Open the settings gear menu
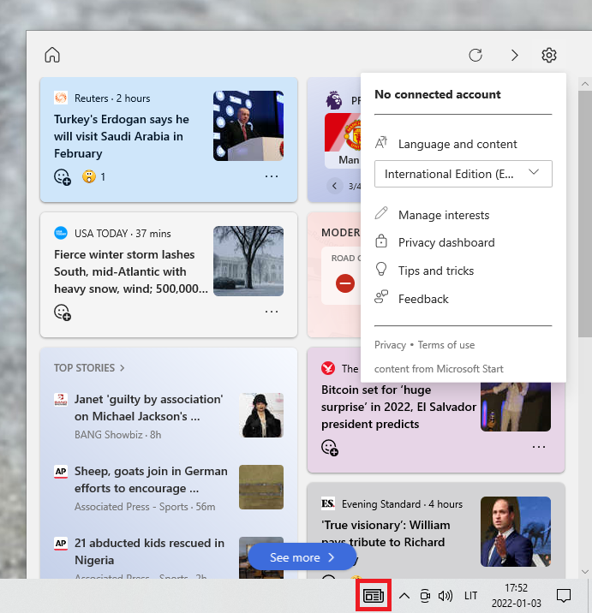The image size is (592, 613). pos(549,56)
